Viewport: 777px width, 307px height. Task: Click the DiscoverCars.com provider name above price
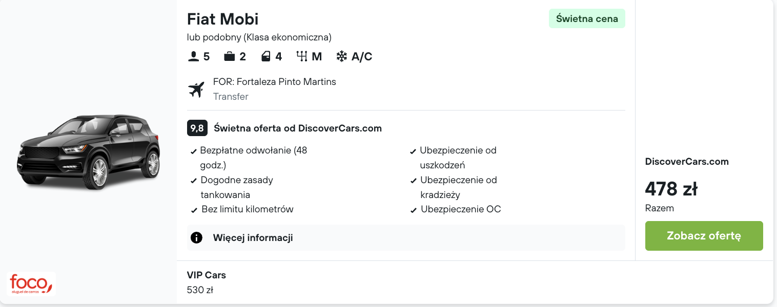pyautogui.click(x=686, y=162)
